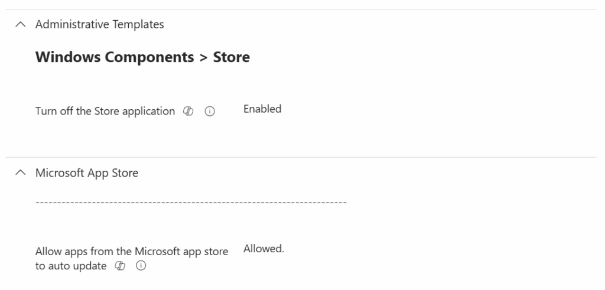Click Copilot icon beside Turn off Store application
Screen dimensions: 605x290
188,112
